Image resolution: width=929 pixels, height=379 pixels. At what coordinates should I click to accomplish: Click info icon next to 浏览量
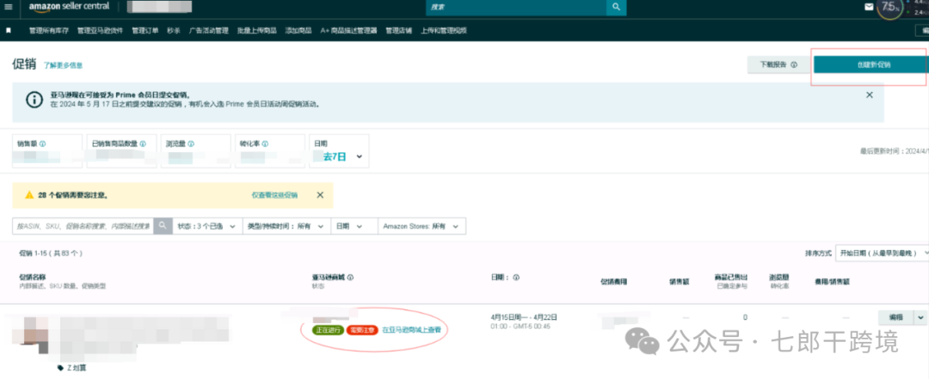[191, 144]
